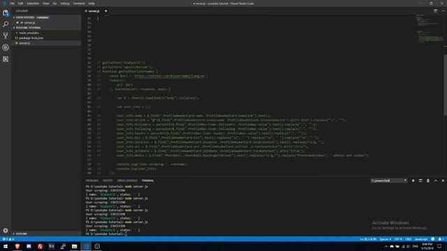Split the terminal panel
447x251 pixels.
[x=420, y=181]
